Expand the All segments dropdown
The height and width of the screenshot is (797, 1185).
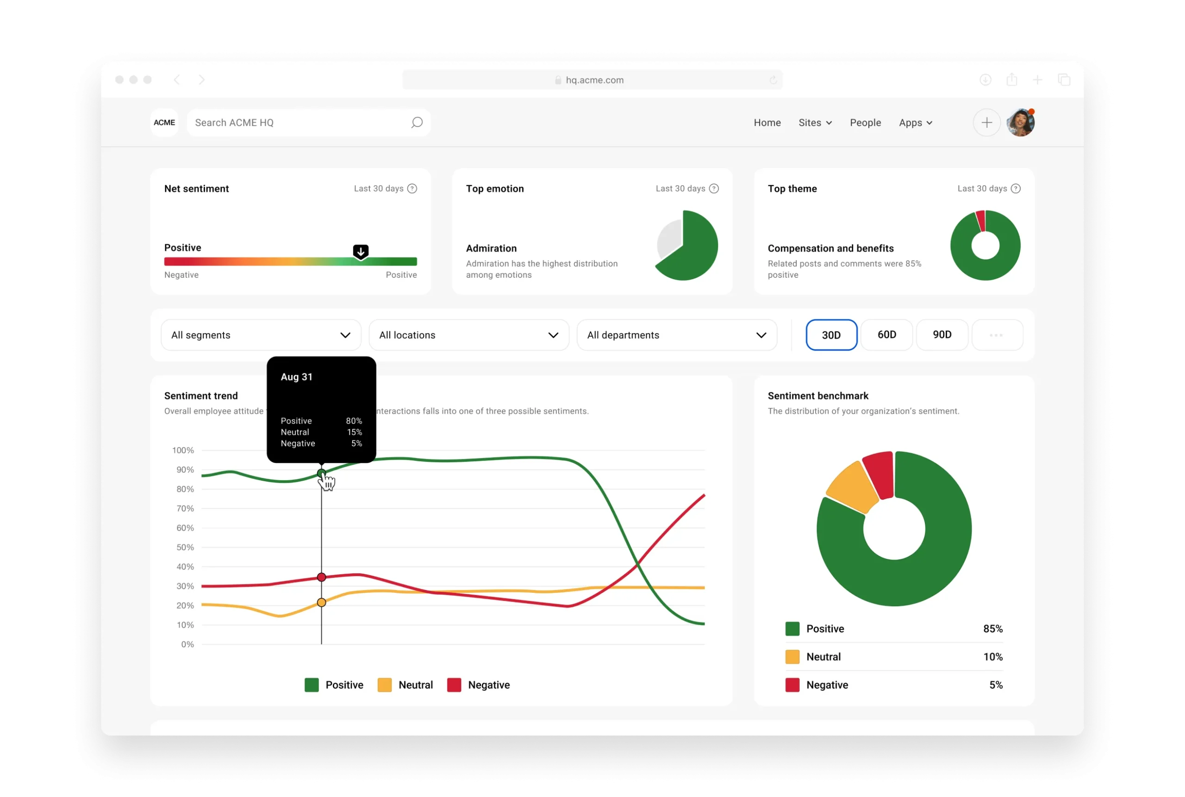coord(259,334)
